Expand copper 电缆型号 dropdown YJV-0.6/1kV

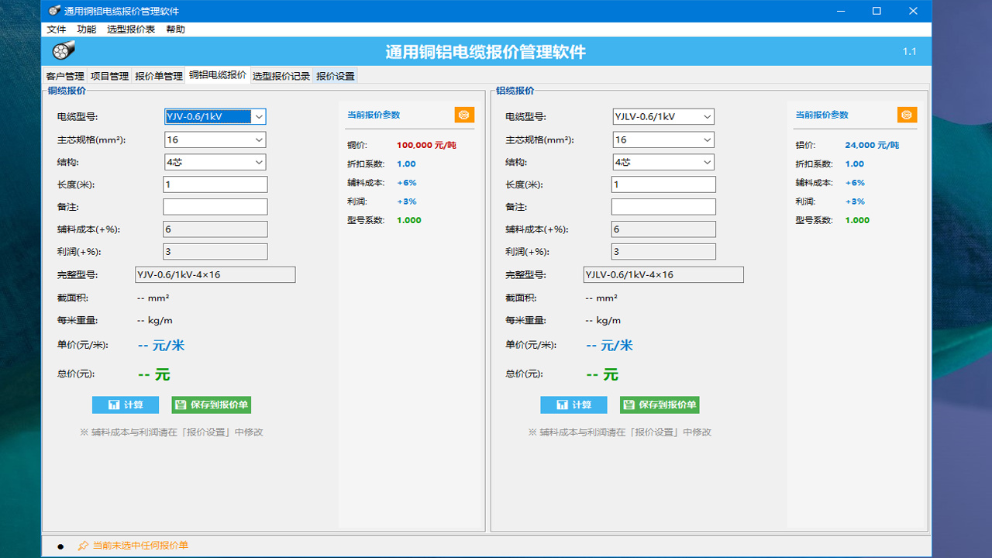click(x=259, y=116)
